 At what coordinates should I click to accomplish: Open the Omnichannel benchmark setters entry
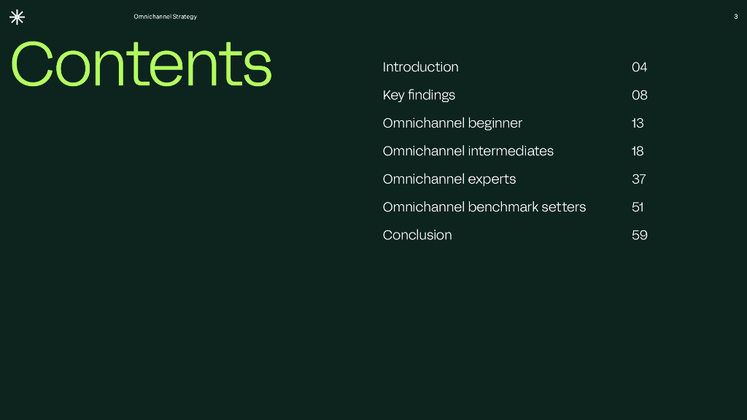[x=484, y=207]
